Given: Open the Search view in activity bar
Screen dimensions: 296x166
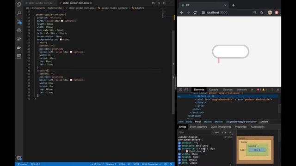Looking at the screenshot, I should [19, 13].
